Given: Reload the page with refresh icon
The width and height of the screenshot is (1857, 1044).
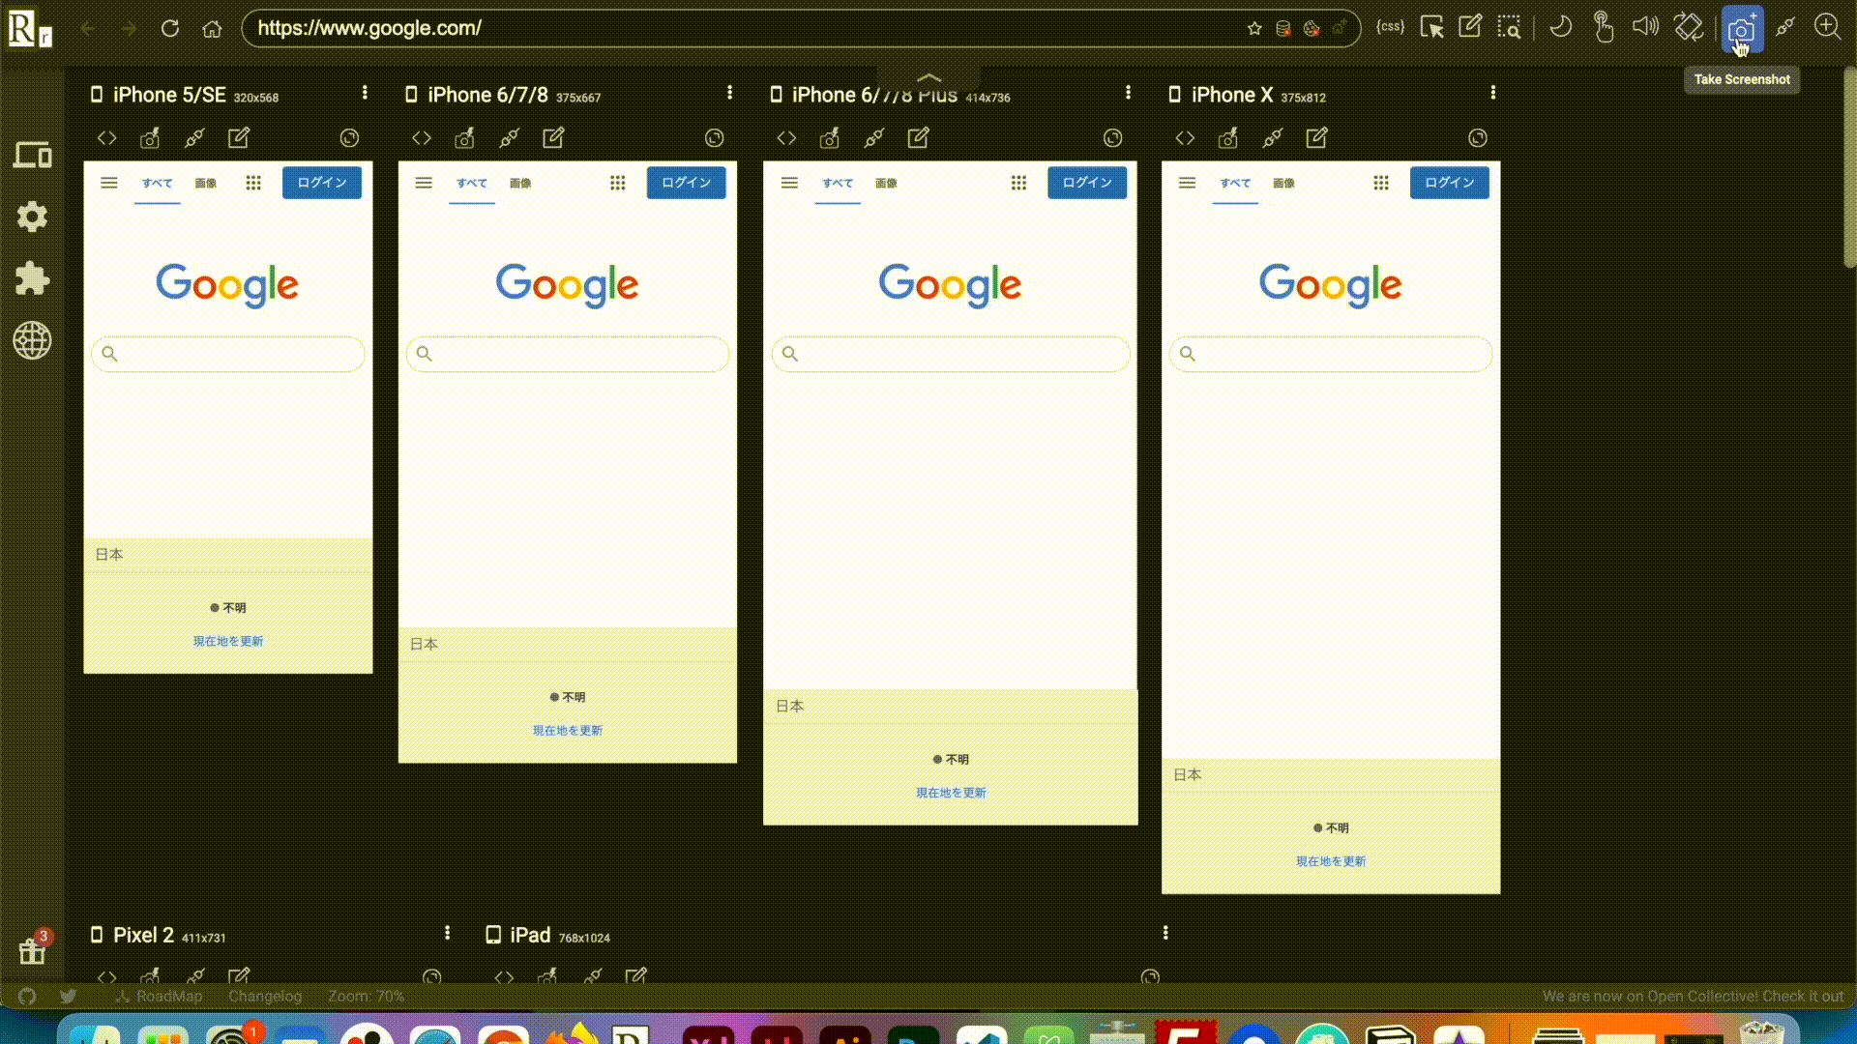Looking at the screenshot, I should pyautogui.click(x=170, y=28).
